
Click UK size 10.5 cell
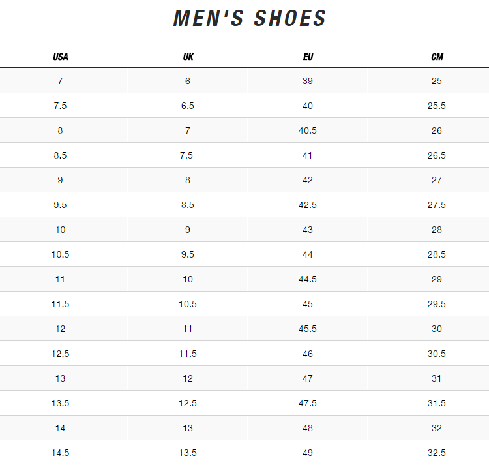pyautogui.click(x=188, y=304)
